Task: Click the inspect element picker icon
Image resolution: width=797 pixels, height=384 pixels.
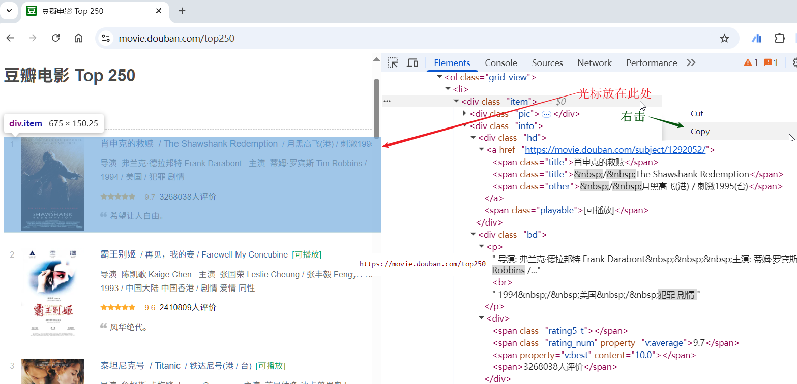Action: 393,63
